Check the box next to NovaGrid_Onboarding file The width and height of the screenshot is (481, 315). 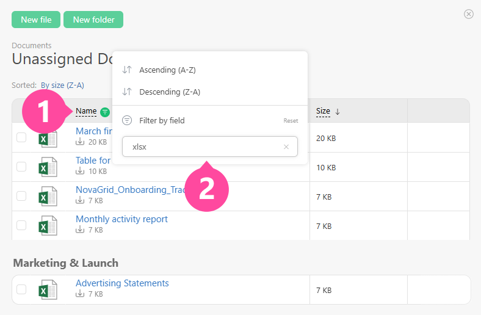point(21,196)
